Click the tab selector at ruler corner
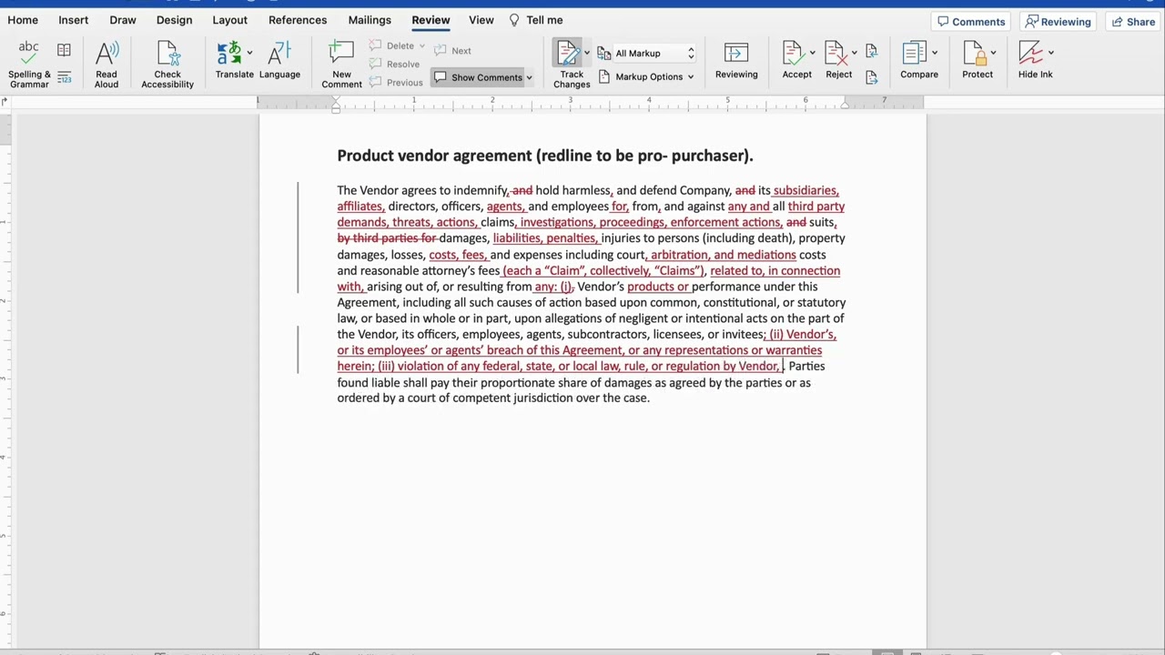This screenshot has width=1165, height=655. tap(5, 101)
